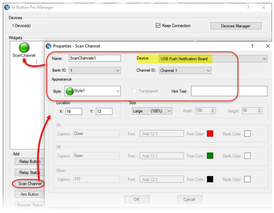Select the green ScanChannel widget icon

(24, 47)
